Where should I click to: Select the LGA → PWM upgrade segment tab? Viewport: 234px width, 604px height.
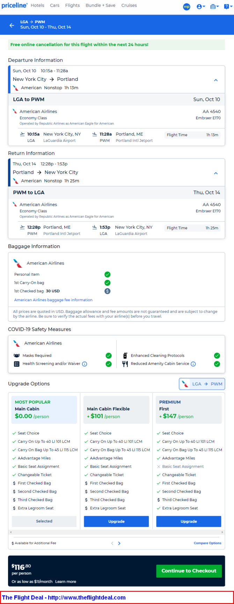coord(202,384)
